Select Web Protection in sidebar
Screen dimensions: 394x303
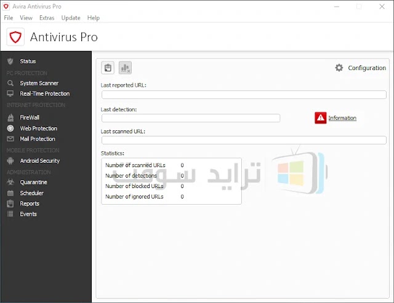click(39, 128)
